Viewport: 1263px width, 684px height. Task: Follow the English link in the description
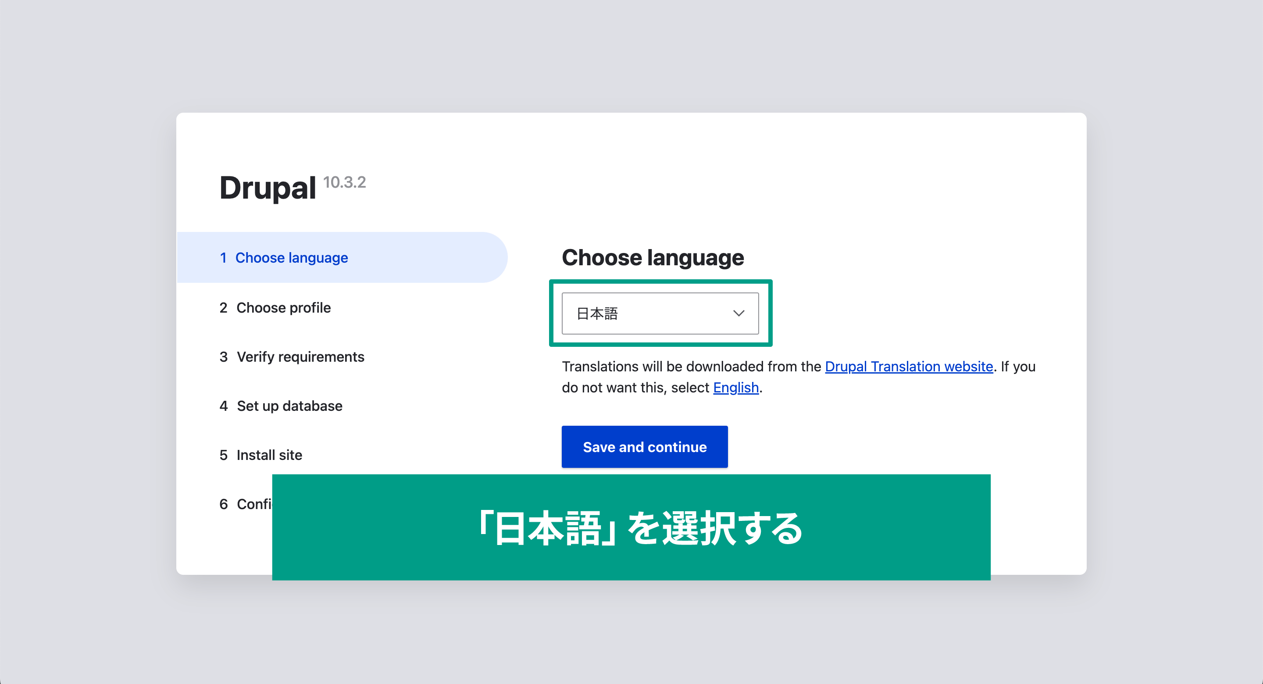(736, 387)
